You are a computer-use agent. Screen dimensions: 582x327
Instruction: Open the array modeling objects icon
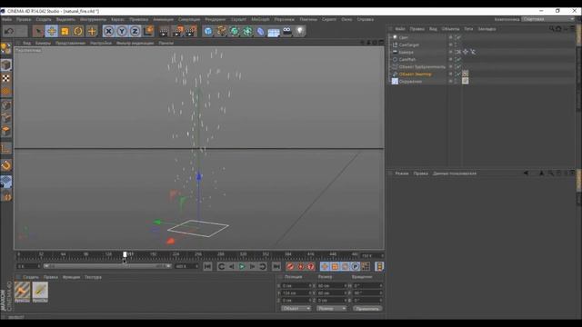pos(247,31)
